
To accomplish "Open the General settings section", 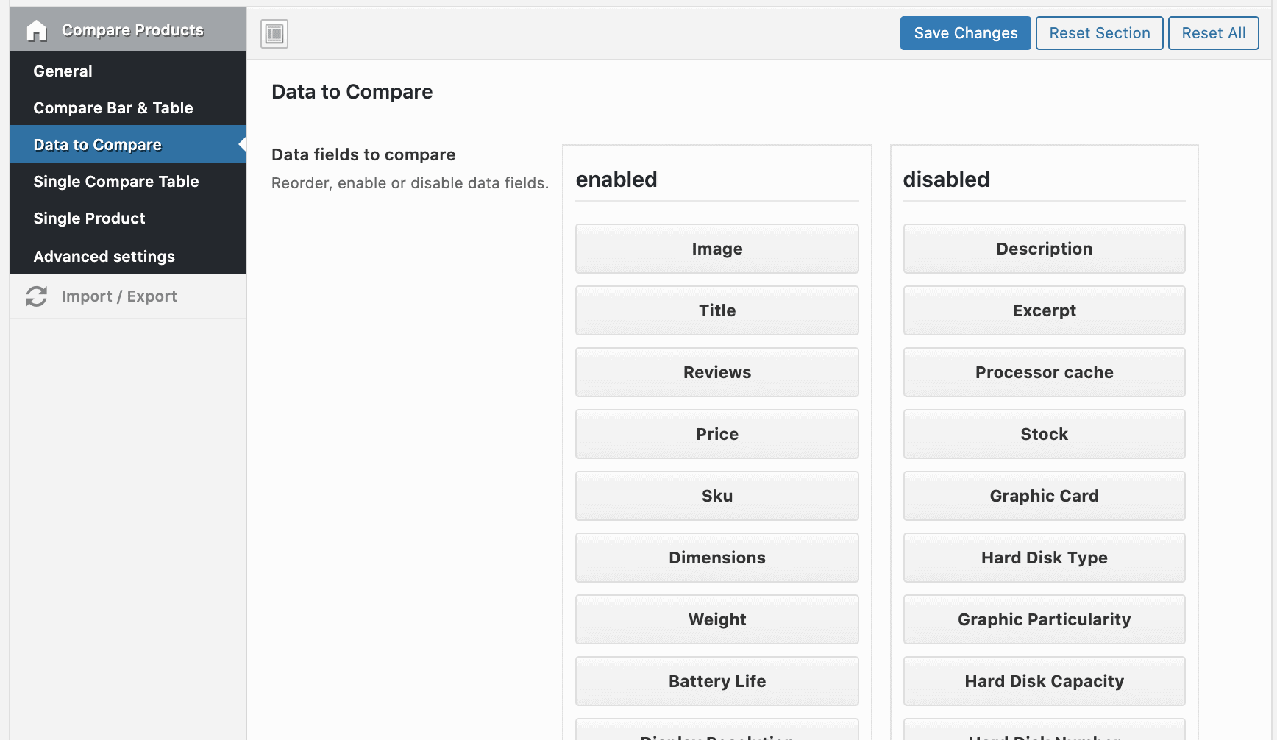I will coord(63,71).
